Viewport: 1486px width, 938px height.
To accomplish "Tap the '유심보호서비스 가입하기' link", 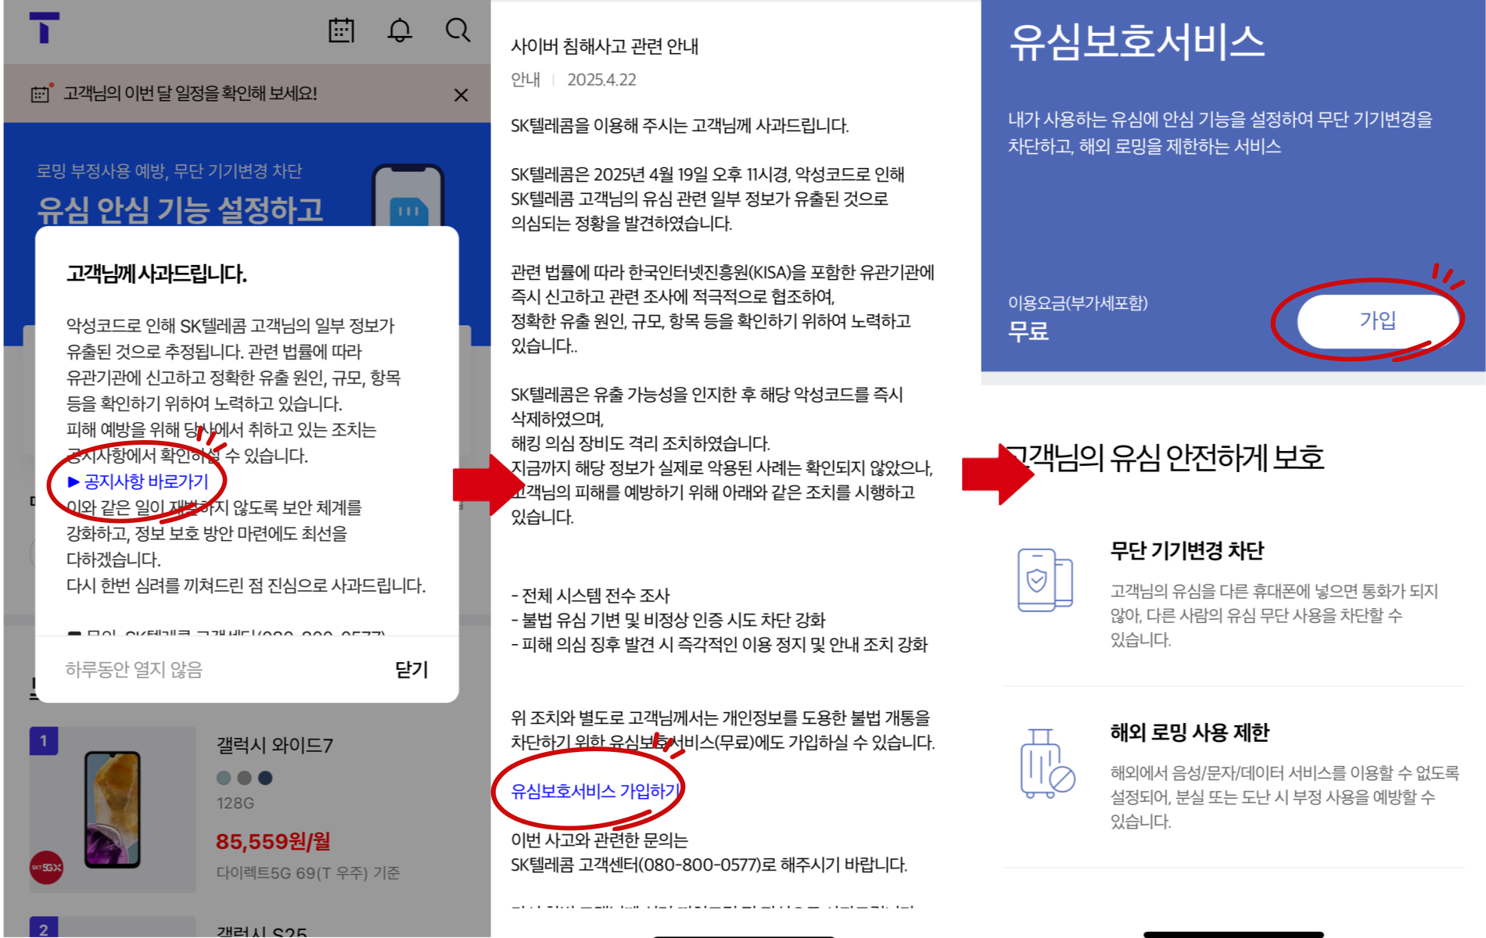I will coord(595,791).
